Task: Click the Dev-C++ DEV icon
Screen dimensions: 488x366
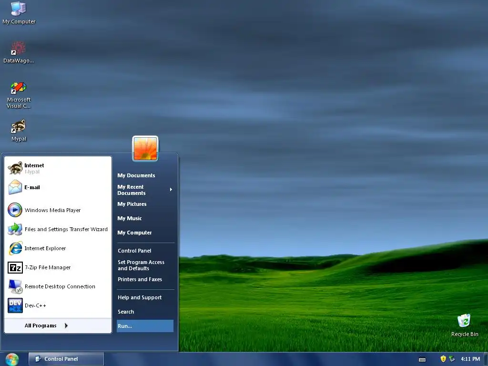Action: click(15, 305)
